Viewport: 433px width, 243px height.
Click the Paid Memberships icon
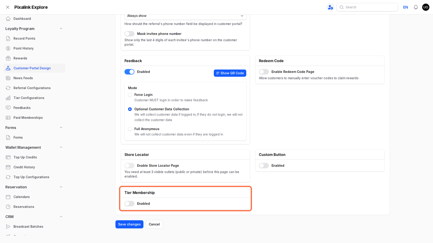(x=8, y=117)
